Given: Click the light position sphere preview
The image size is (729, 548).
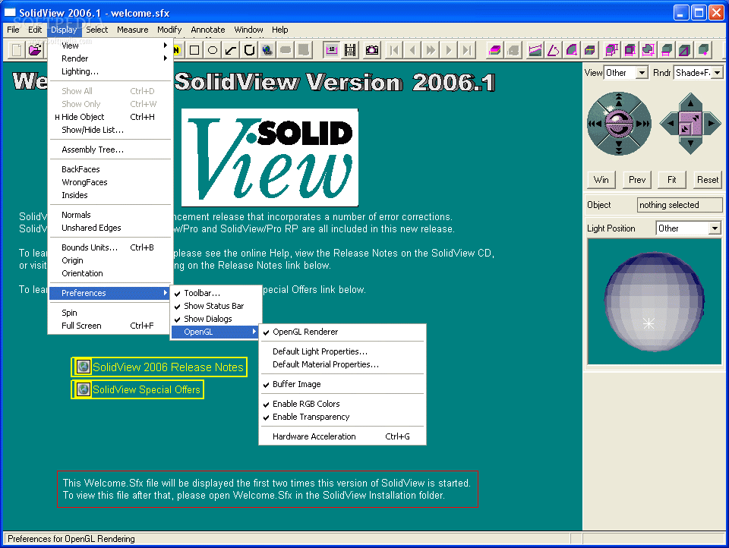Looking at the screenshot, I should pyautogui.click(x=654, y=301).
